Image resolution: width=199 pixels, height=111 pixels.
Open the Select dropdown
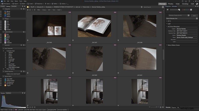coord(59,10)
